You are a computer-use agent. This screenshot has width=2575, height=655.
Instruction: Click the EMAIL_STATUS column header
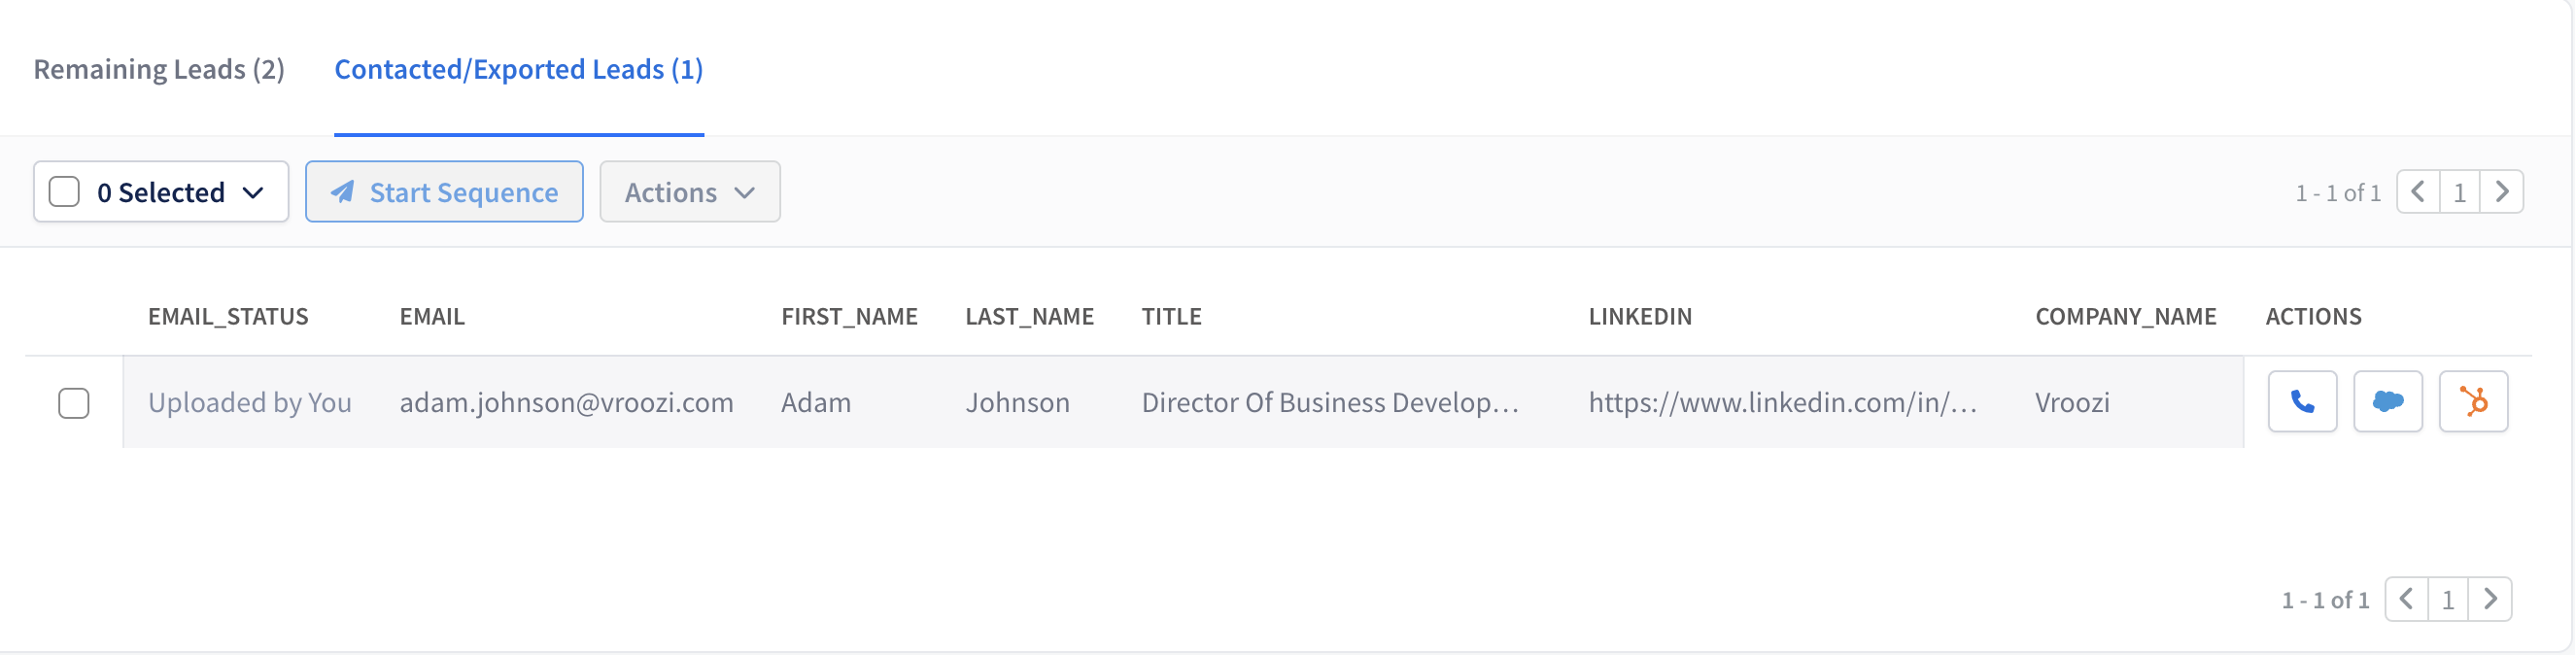pyautogui.click(x=228, y=316)
